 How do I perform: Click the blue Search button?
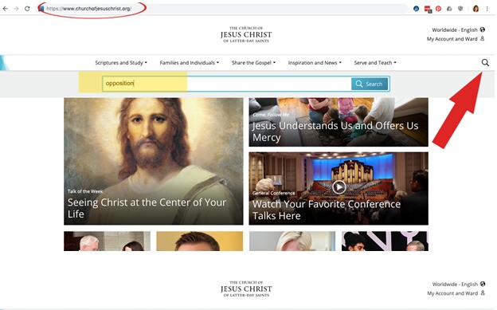click(370, 84)
